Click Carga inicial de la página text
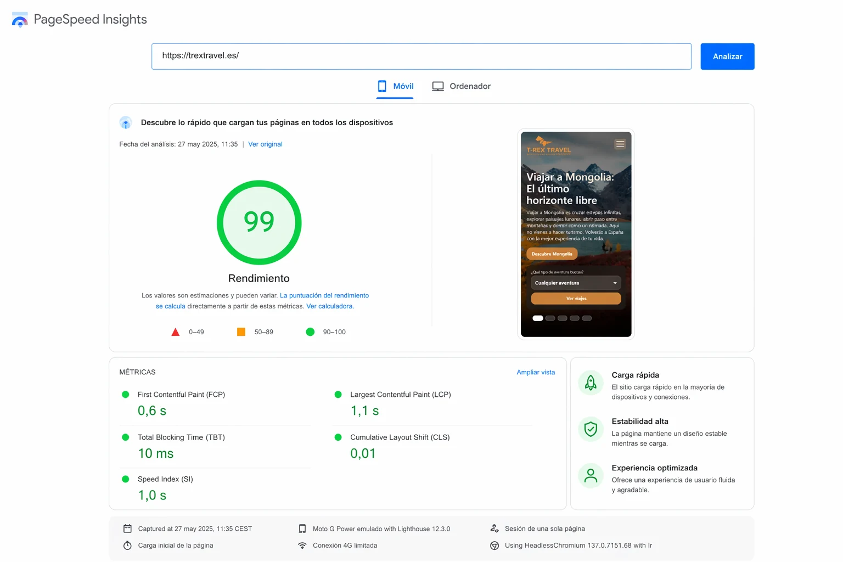The width and height of the screenshot is (843, 562). click(x=176, y=546)
